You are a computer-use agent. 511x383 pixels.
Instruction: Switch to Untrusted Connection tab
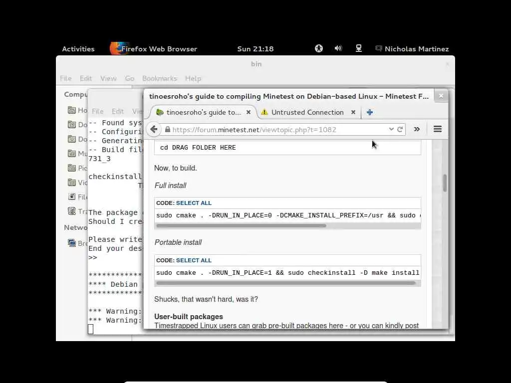308,112
